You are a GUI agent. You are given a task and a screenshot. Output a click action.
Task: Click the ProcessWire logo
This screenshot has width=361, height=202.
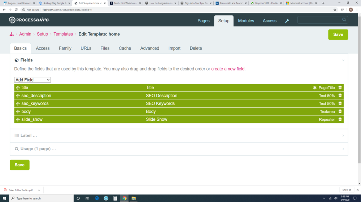[x=29, y=20]
